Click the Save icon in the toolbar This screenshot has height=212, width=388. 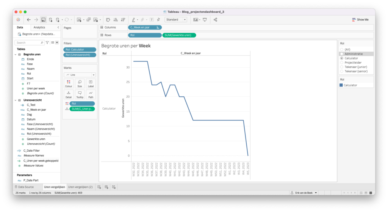[x=44, y=20]
